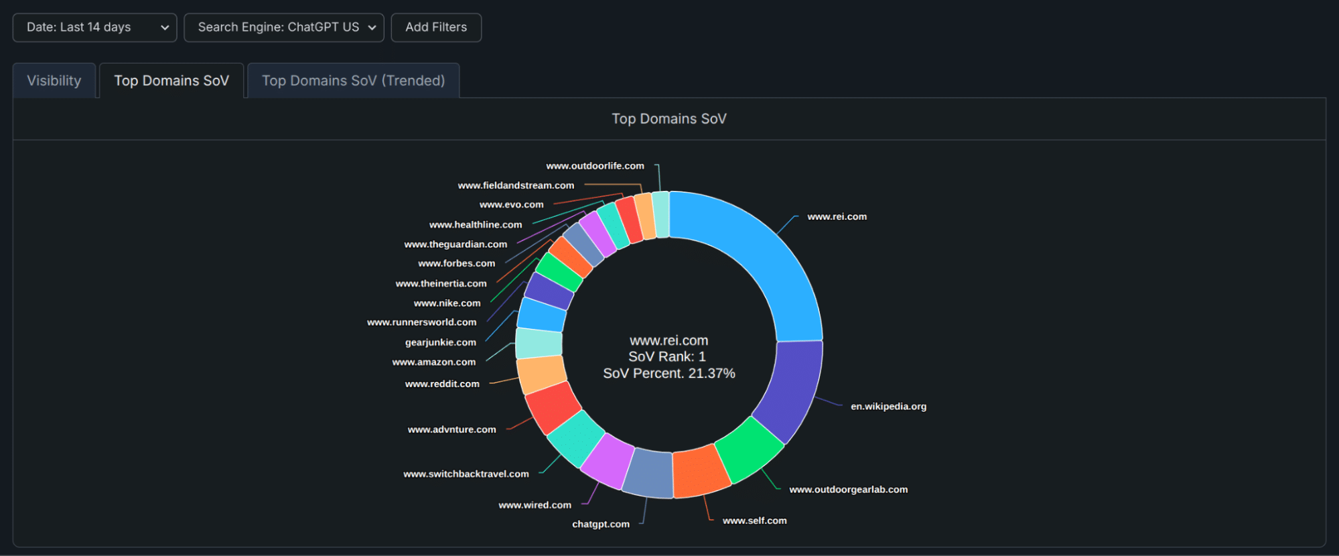Click the www.nike.com chart label
Viewport: 1339px width, 556px height.
pos(447,303)
